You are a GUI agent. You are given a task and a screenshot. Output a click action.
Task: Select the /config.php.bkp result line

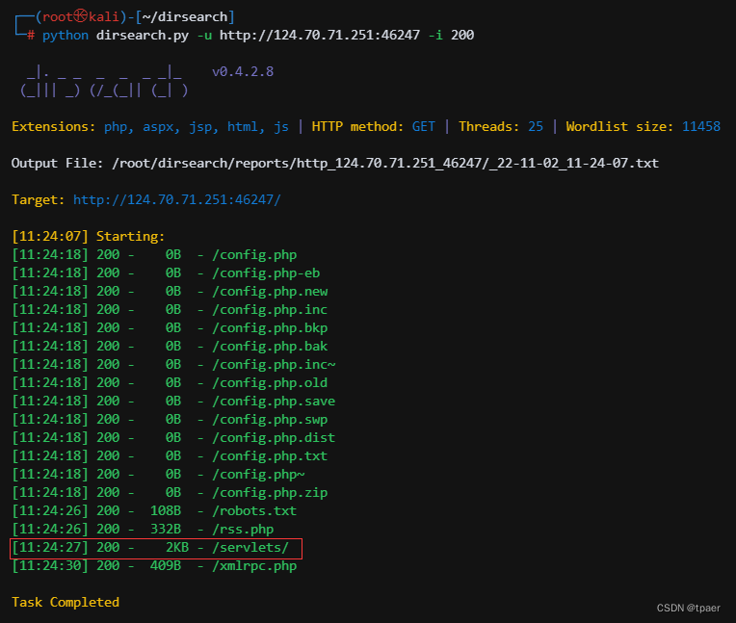(170, 328)
